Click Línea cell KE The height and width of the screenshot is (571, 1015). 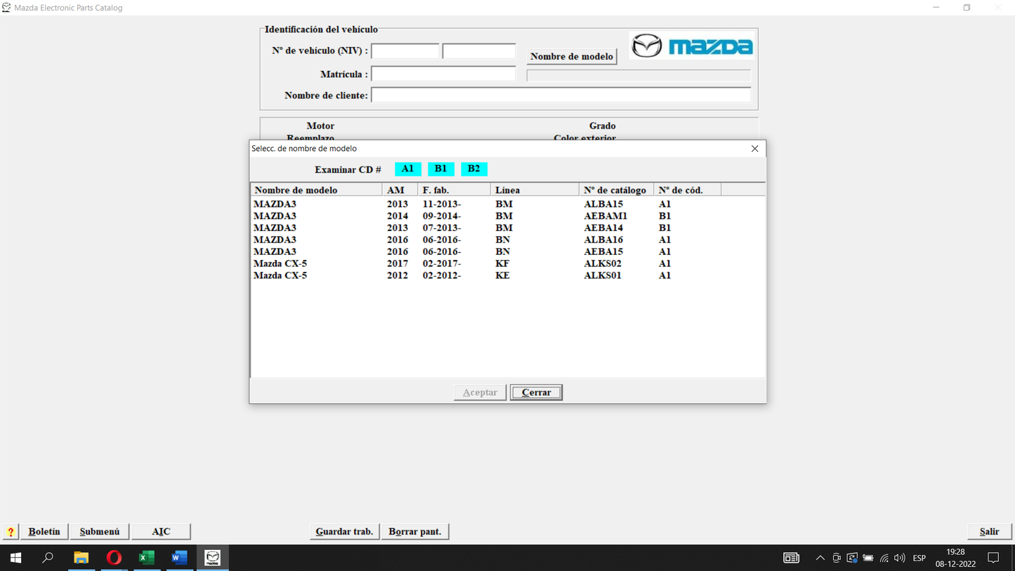click(x=502, y=276)
